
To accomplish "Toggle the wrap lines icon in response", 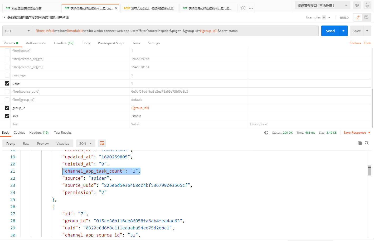I will pyautogui.click(x=102, y=143).
